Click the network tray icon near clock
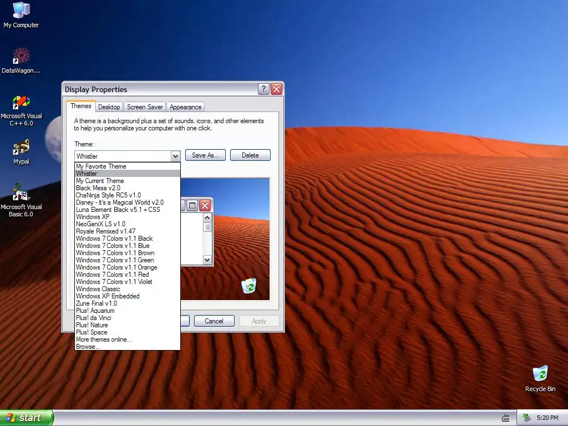568x426 pixels. (527, 418)
